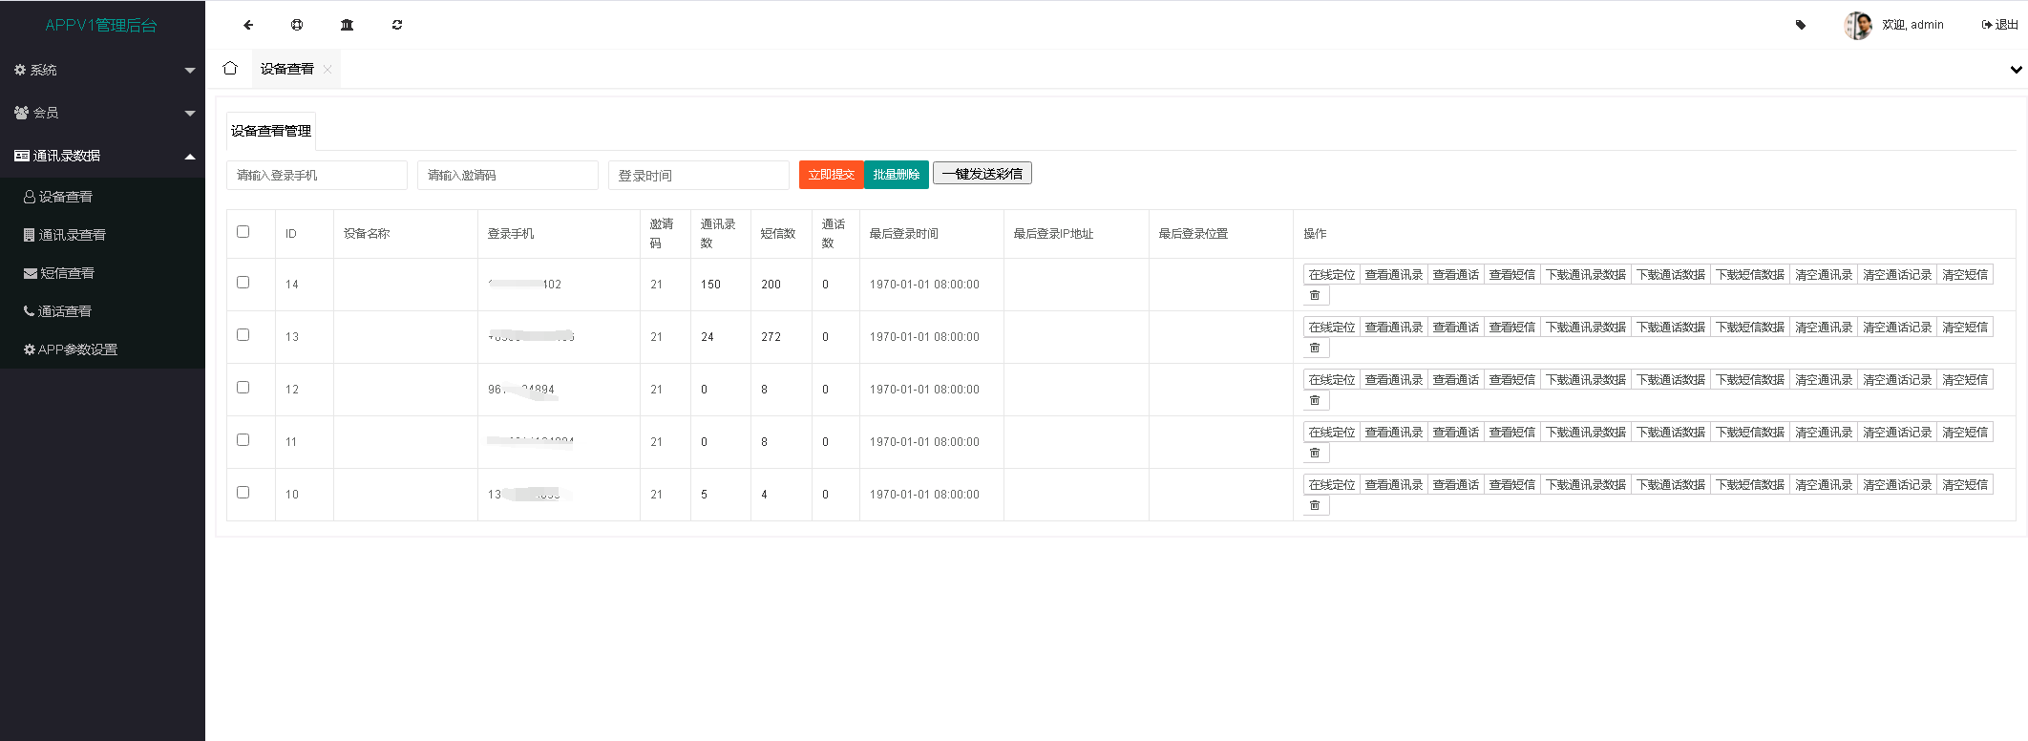Focus the 请输入邀请码 input field
Screen dimensions: 2028x741
pos(508,175)
